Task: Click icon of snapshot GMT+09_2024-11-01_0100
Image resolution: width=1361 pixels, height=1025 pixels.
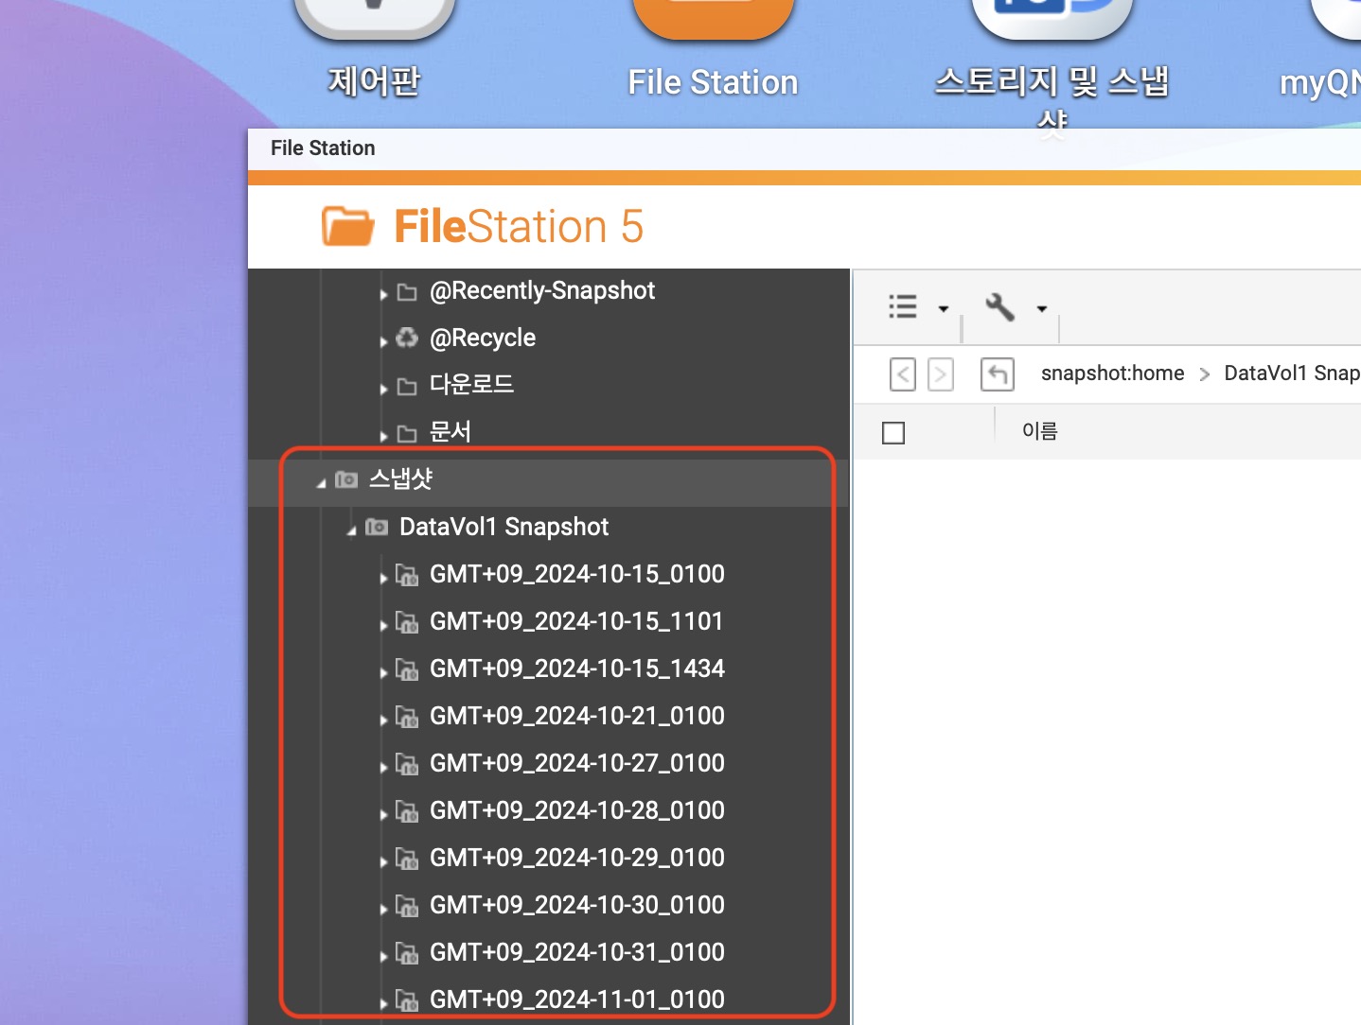Action: 407,1000
